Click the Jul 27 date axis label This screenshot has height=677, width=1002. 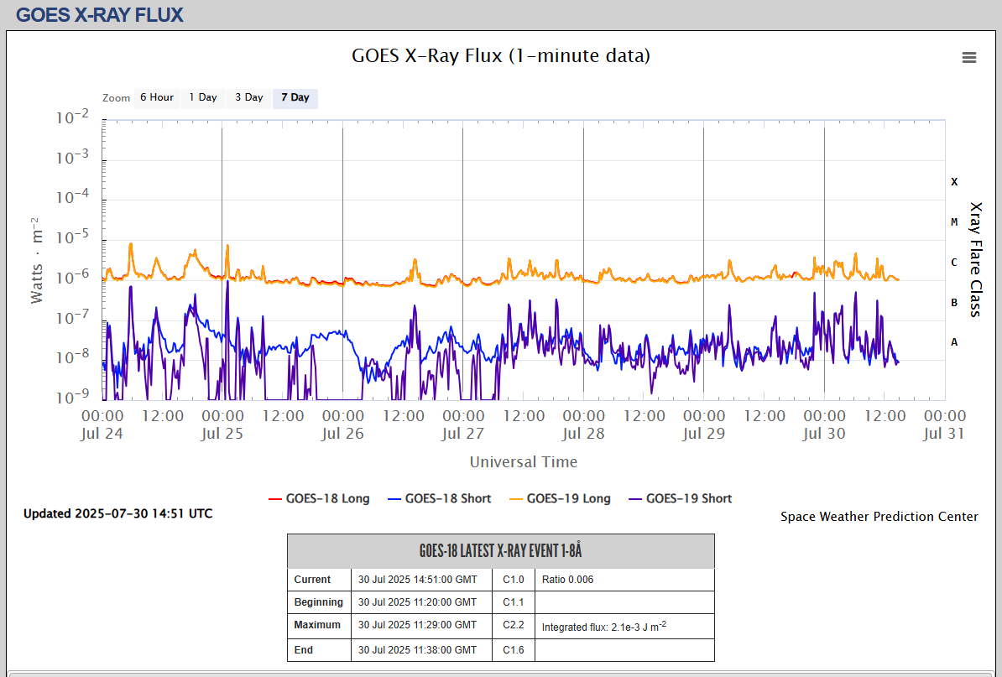[462, 434]
